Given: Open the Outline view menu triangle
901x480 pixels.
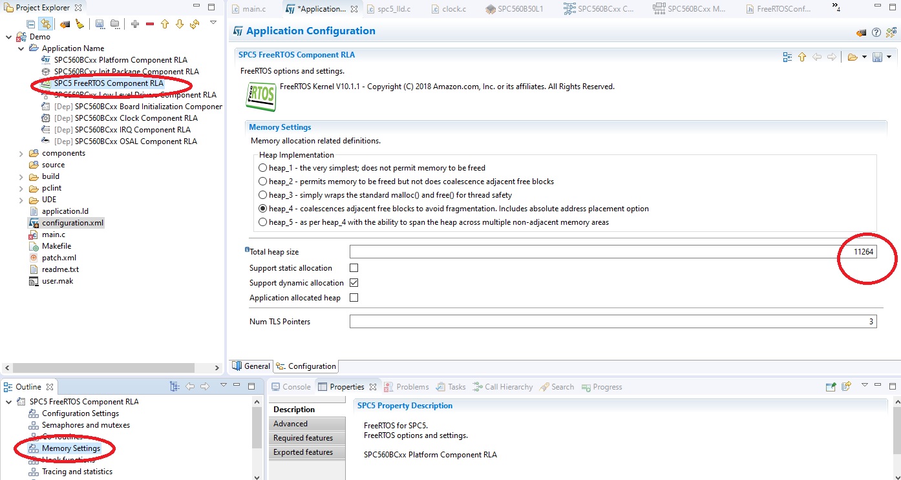Looking at the screenshot, I should 224,385.
